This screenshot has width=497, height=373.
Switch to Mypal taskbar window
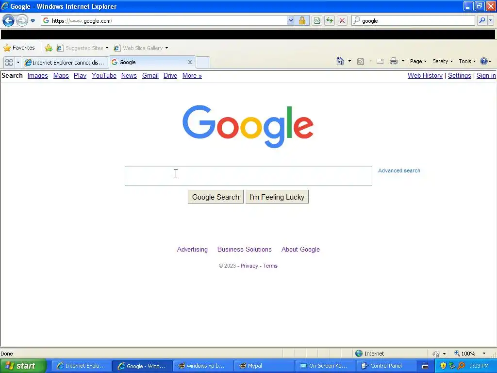pyautogui.click(x=264, y=366)
